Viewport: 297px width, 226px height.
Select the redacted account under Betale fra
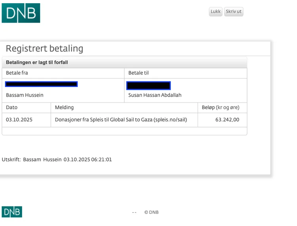[41, 84]
